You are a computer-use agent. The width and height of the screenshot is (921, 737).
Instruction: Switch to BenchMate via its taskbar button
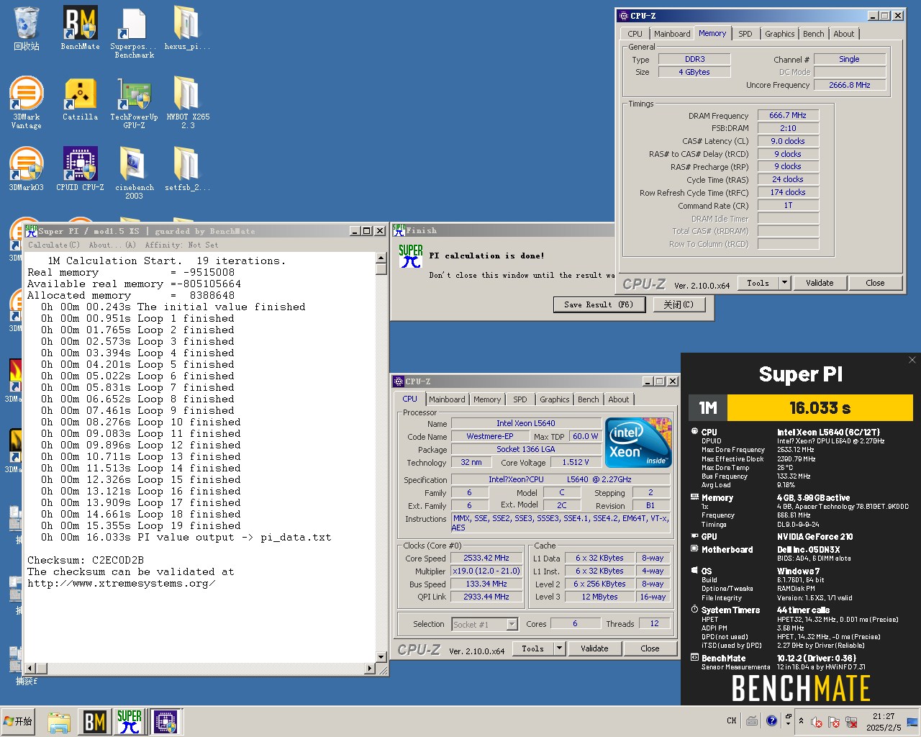click(94, 722)
